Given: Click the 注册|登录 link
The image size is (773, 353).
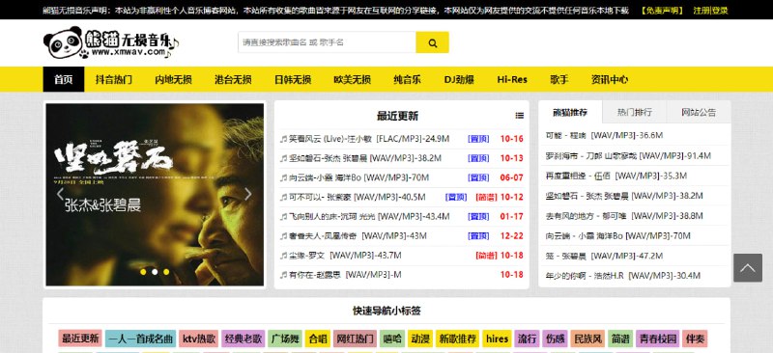Looking at the screenshot, I should (710, 11).
